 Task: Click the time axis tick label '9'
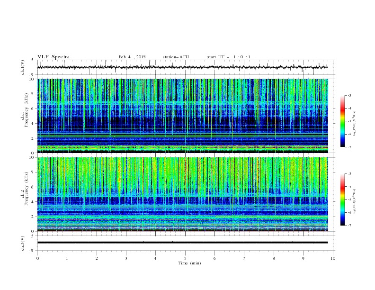[303, 258]
